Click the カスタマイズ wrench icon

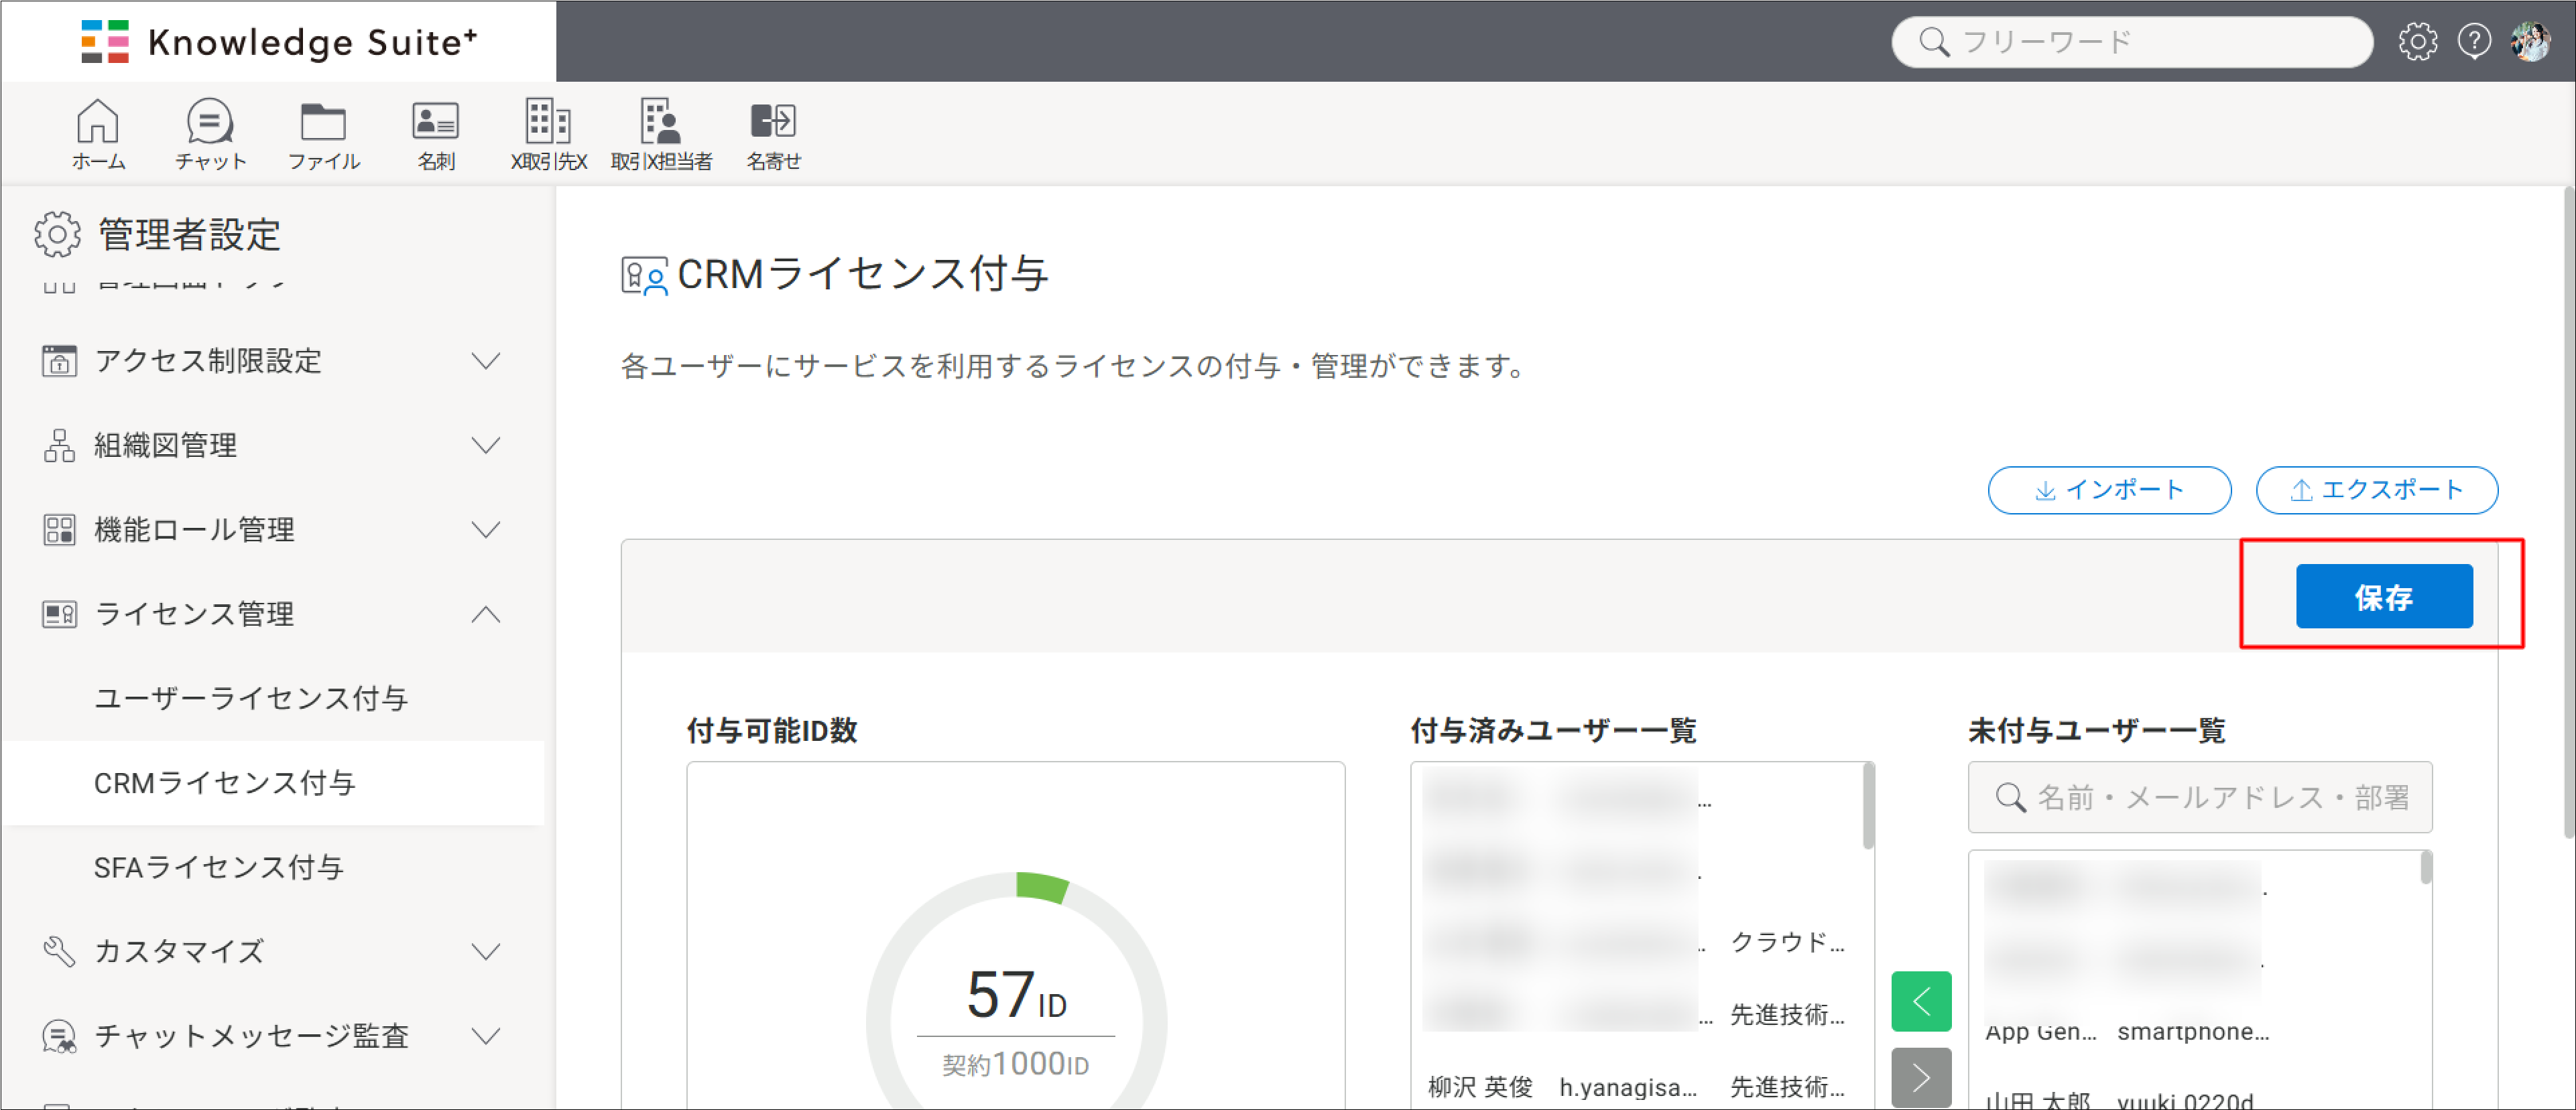tap(59, 951)
